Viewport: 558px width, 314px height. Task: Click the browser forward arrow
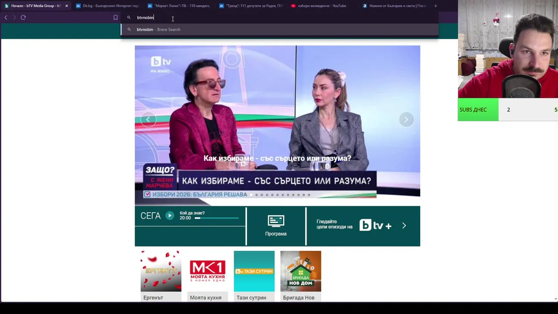point(14,17)
